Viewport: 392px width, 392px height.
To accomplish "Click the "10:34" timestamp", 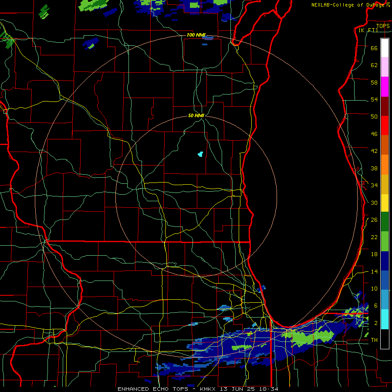I will click(x=269, y=389).
